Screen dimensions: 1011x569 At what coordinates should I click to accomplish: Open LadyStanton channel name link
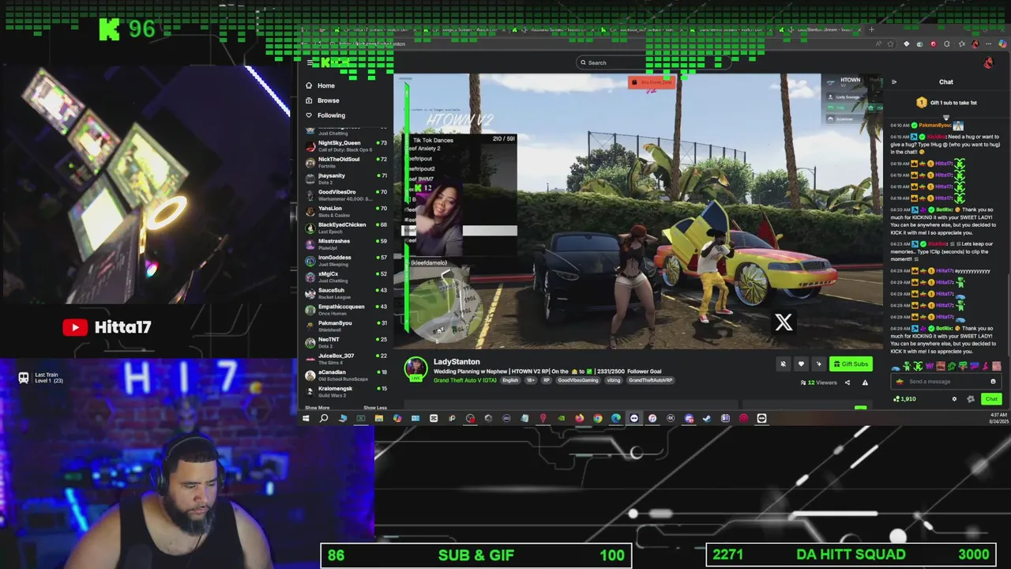(457, 361)
